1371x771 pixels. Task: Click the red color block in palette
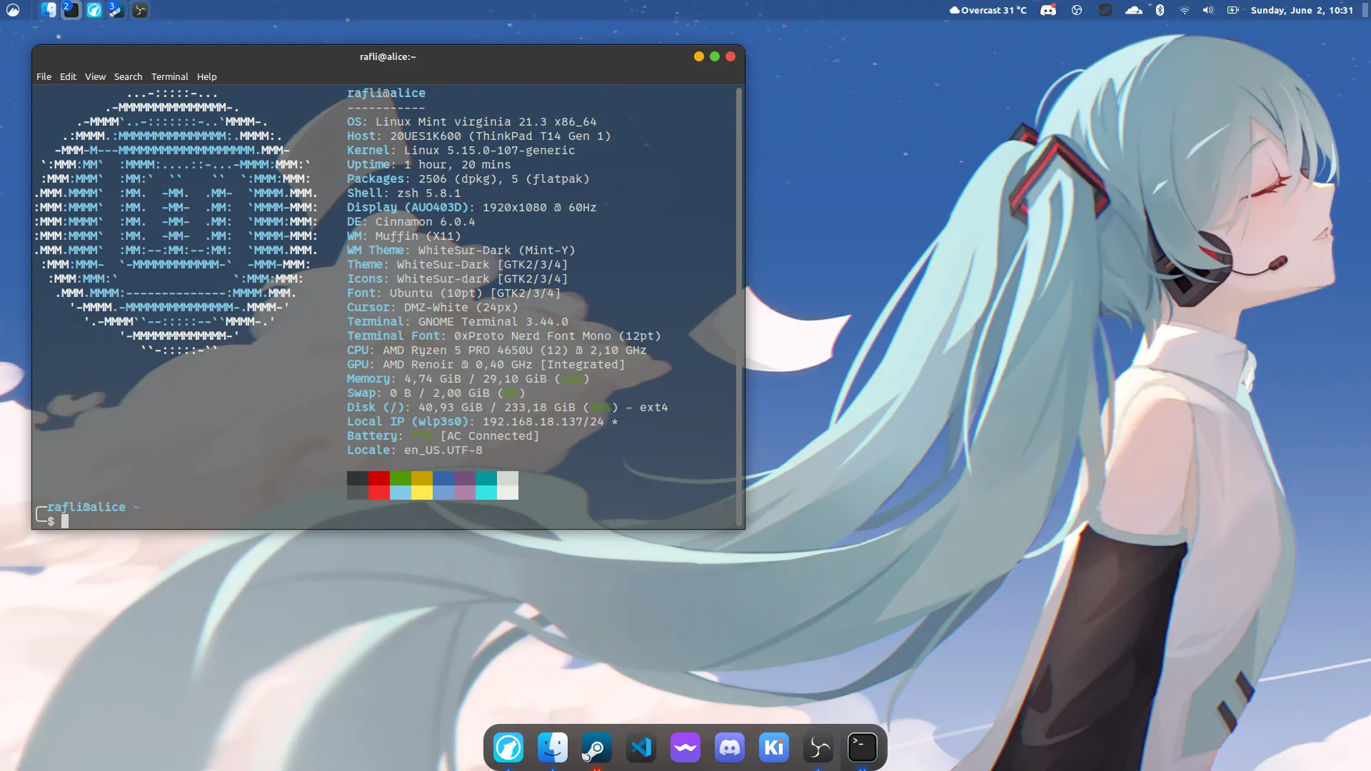pyautogui.click(x=379, y=478)
